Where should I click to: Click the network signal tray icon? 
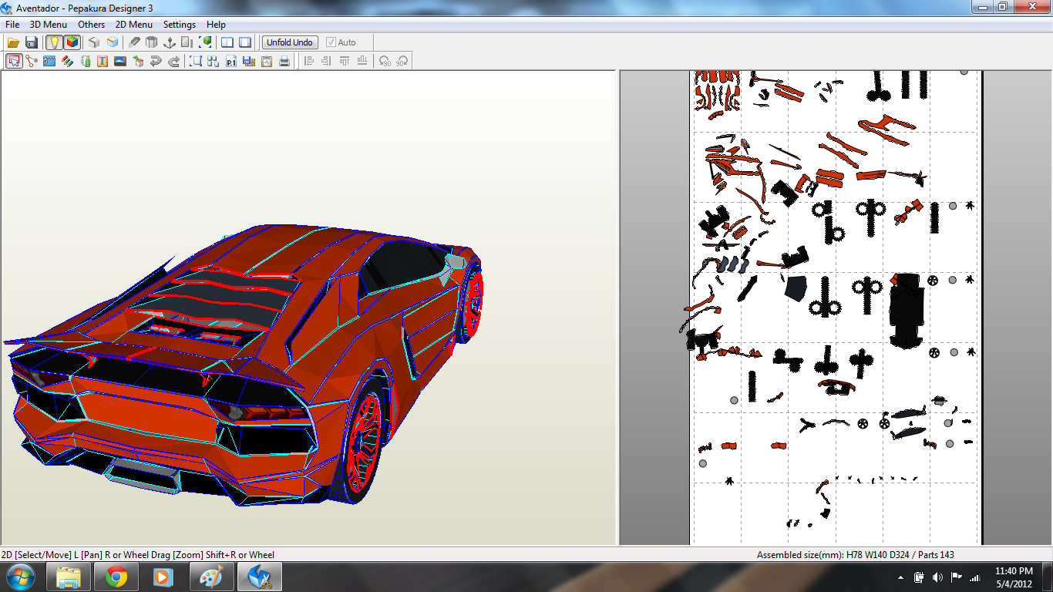coord(974,577)
